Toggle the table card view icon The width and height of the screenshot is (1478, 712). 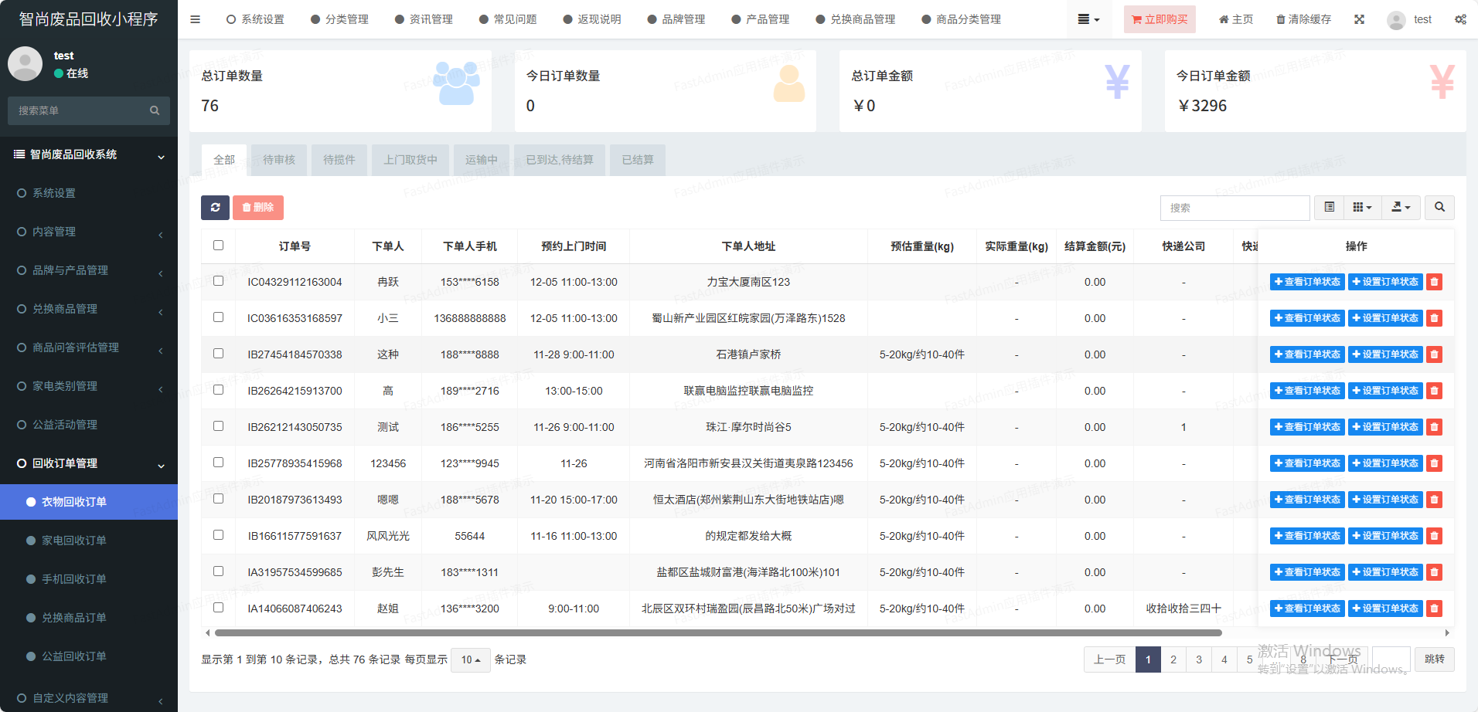tap(1329, 208)
